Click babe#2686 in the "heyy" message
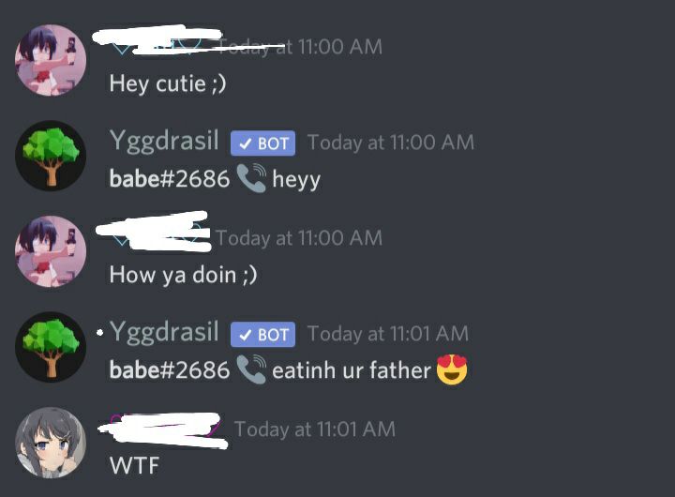675x497 pixels. (170, 178)
